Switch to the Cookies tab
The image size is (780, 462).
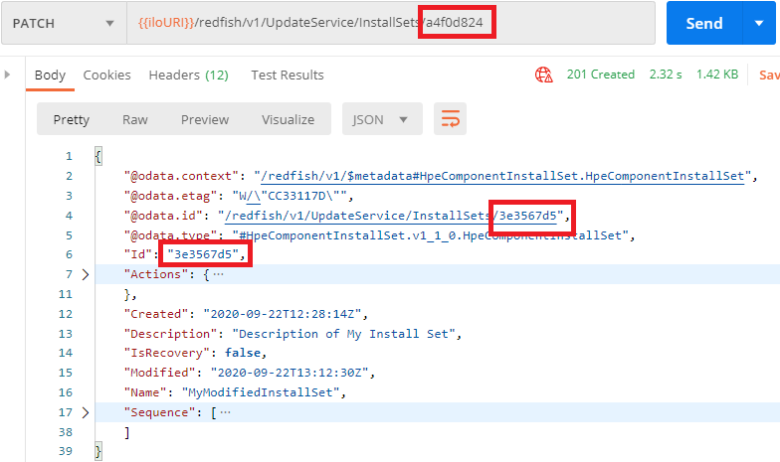[106, 75]
